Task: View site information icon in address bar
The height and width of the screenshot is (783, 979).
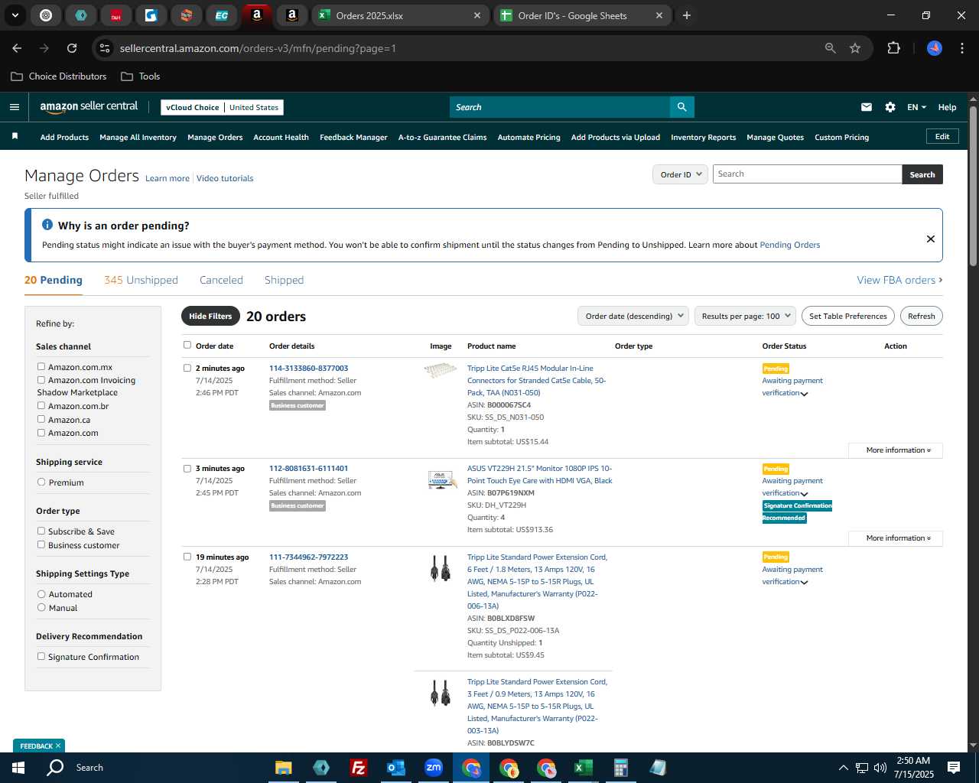Action: (x=106, y=48)
